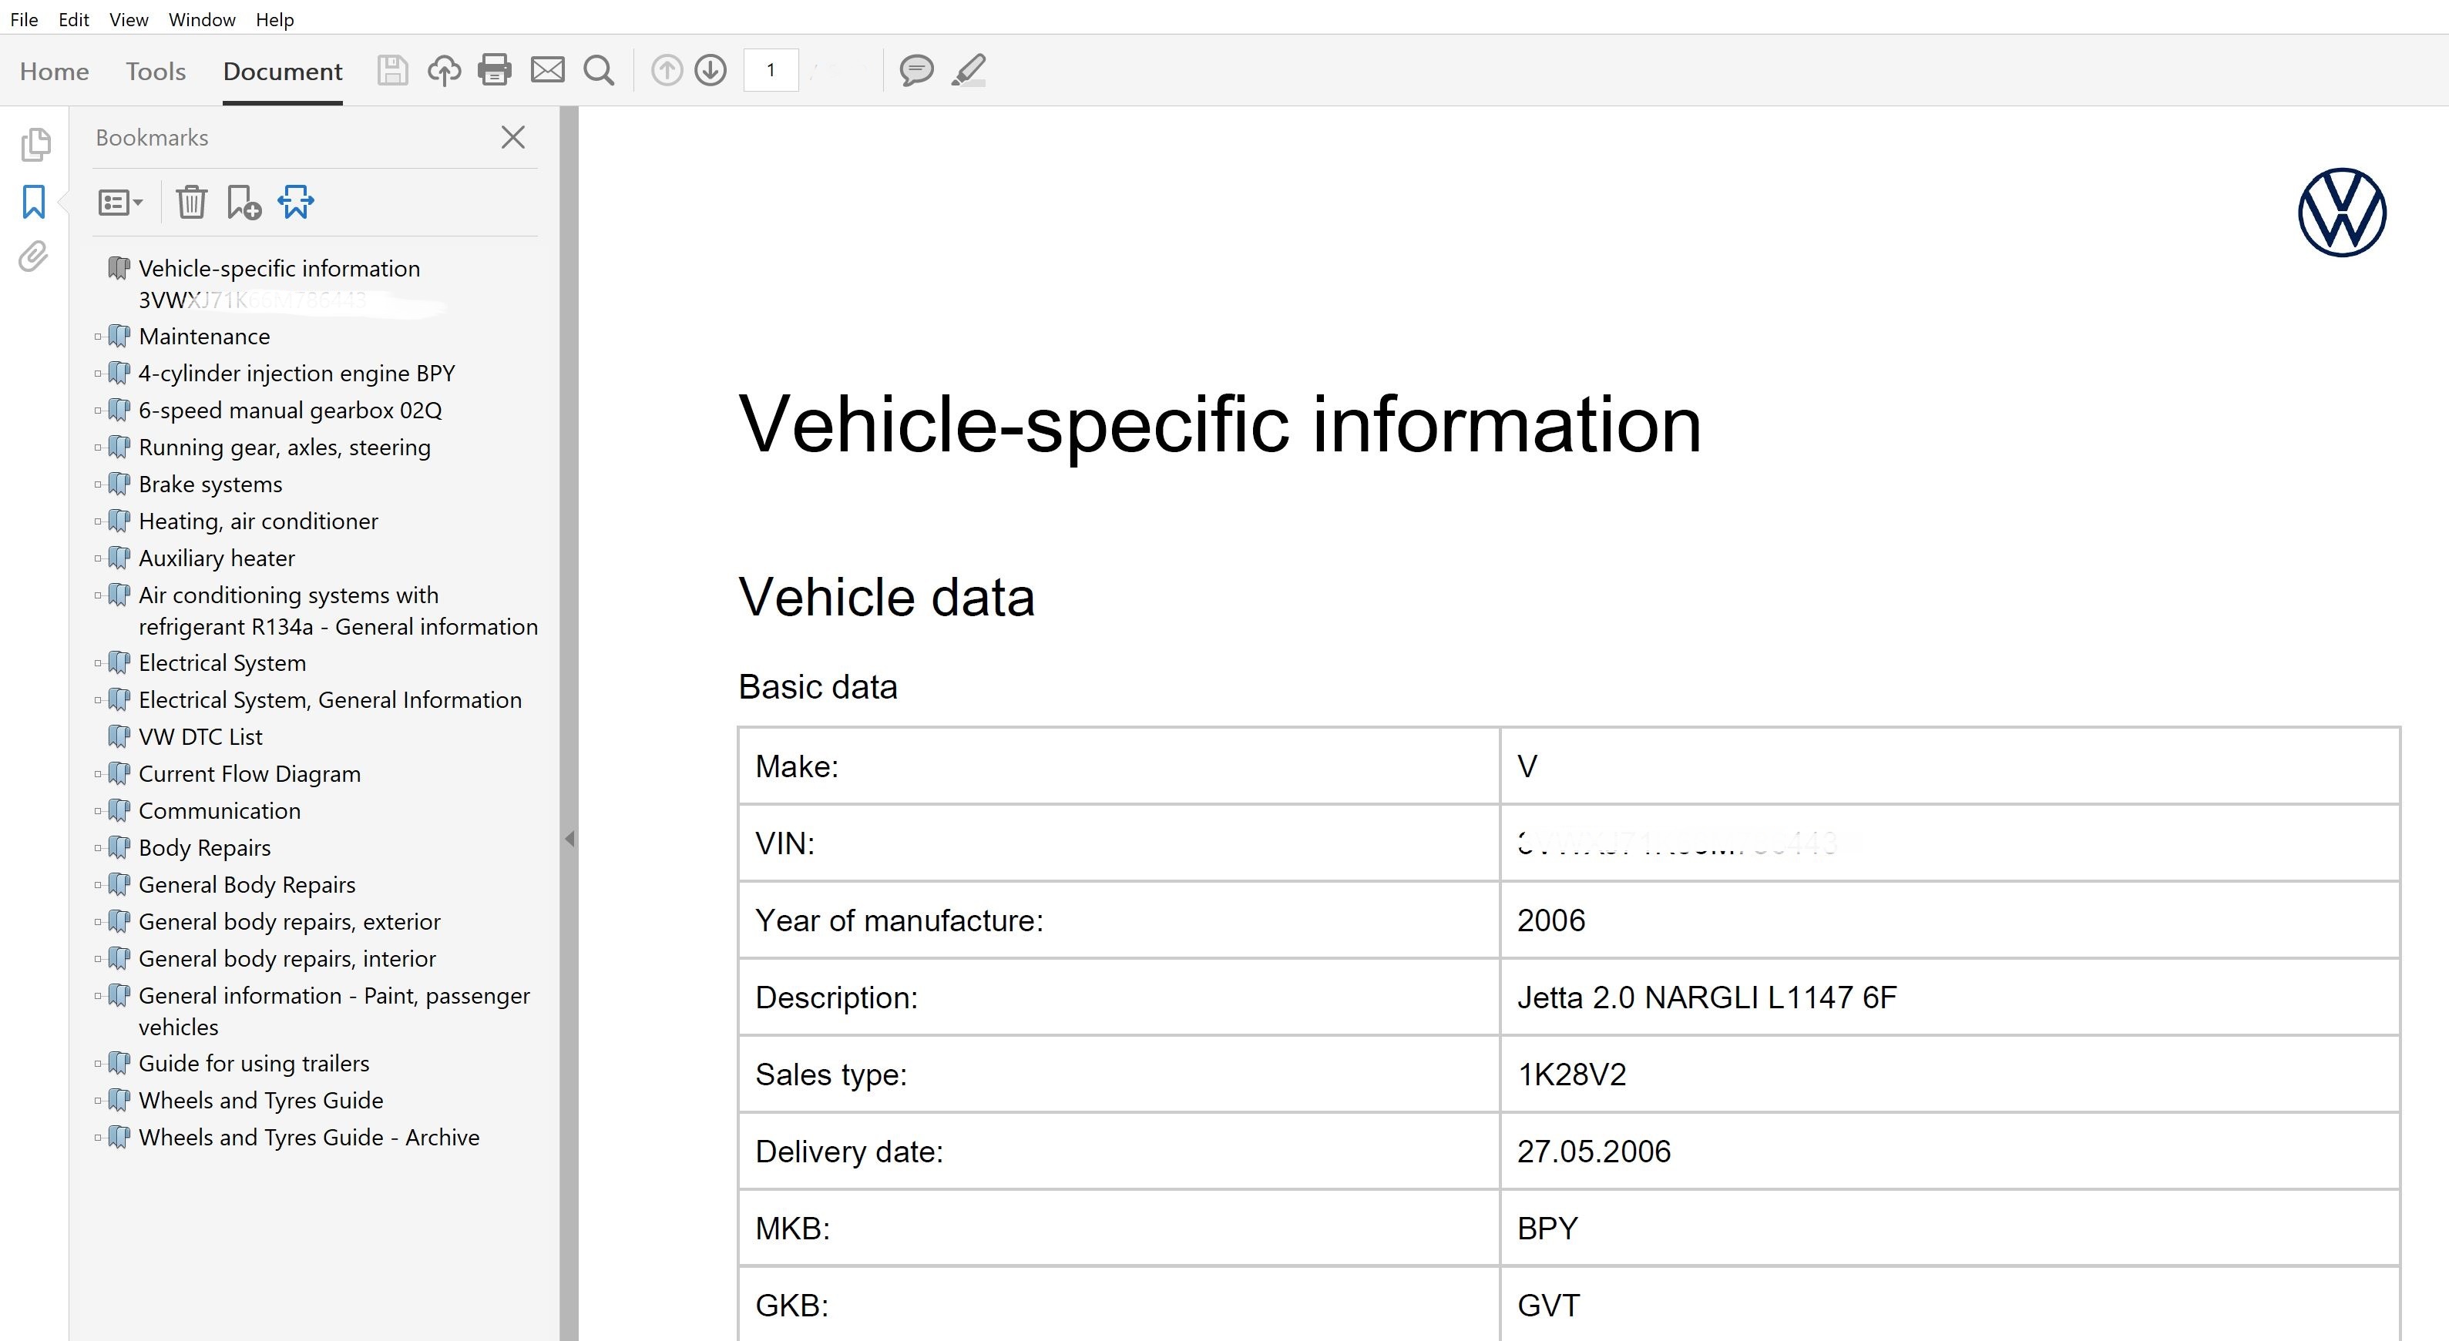2449x1341 pixels.
Task: Expand the Brake systems bookmark
Action: 98,484
